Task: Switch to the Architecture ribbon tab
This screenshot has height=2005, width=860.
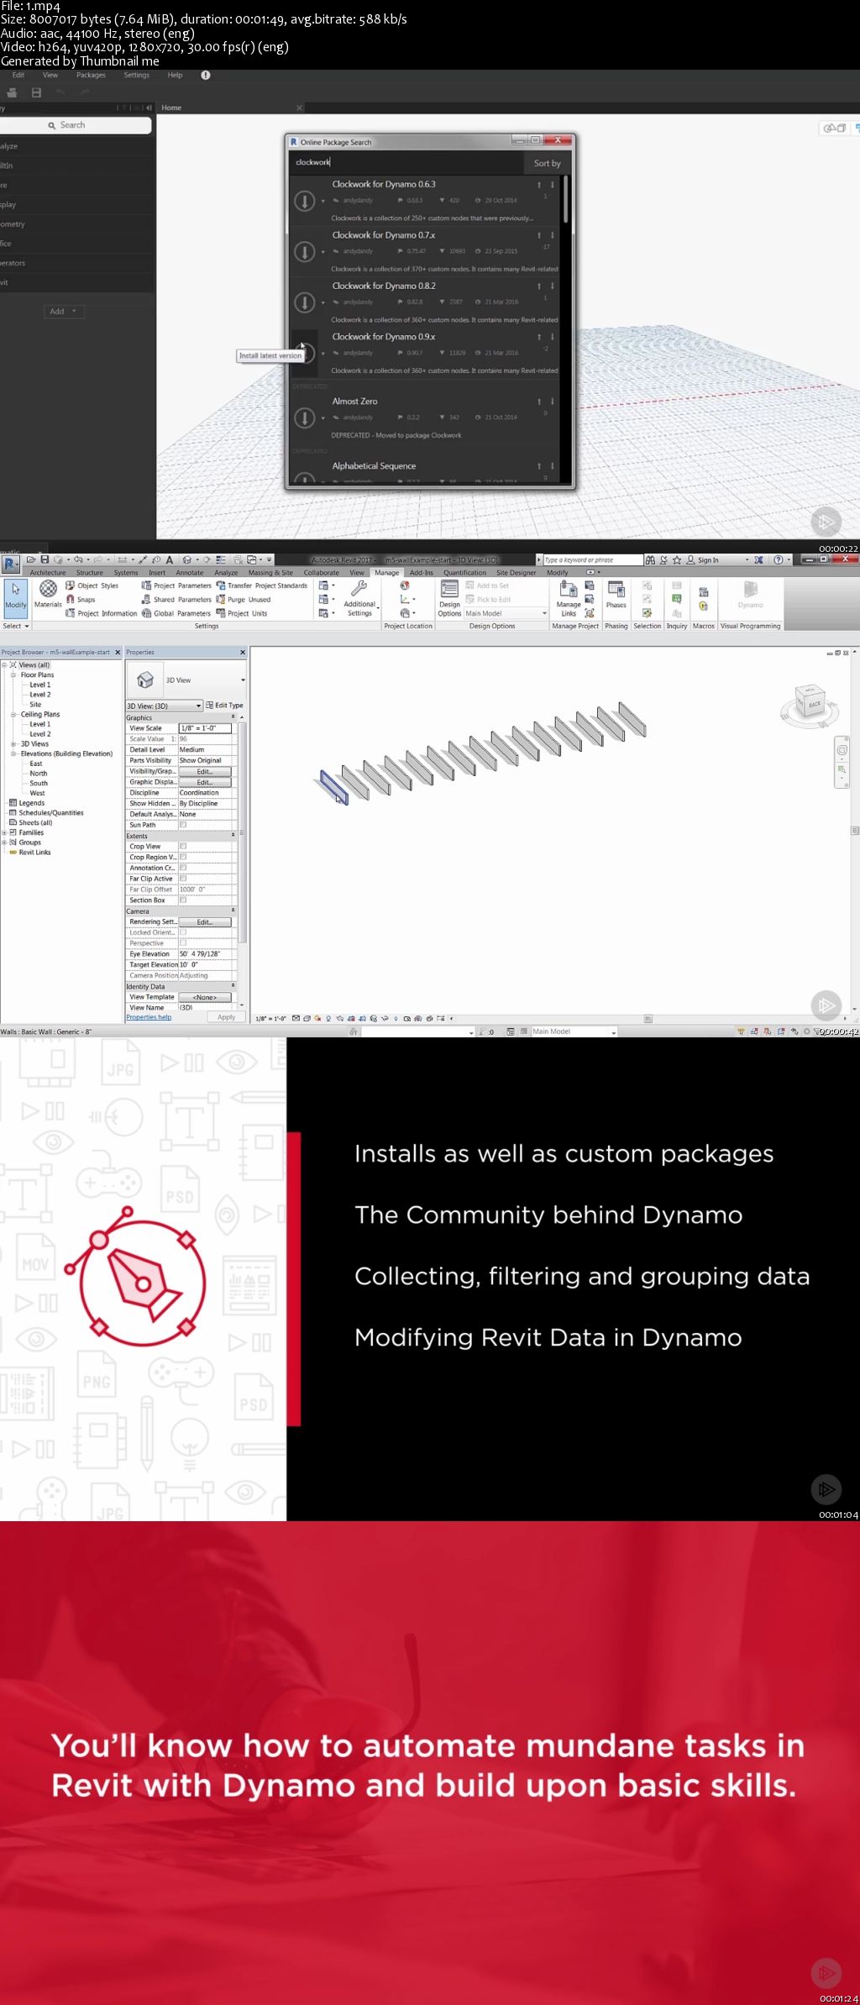Action: (x=48, y=573)
